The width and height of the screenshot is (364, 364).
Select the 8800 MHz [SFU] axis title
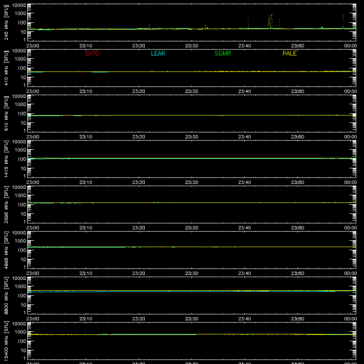pyautogui.click(x=6, y=295)
